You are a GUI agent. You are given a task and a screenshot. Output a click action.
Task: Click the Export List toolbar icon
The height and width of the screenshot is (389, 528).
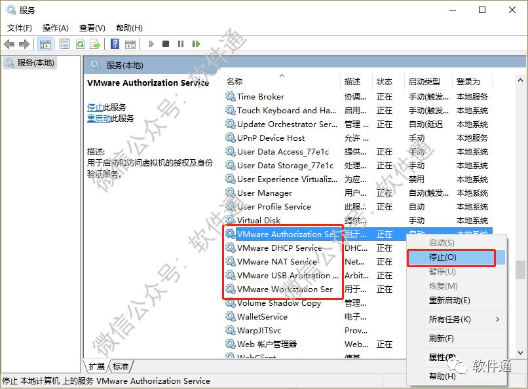(x=95, y=44)
